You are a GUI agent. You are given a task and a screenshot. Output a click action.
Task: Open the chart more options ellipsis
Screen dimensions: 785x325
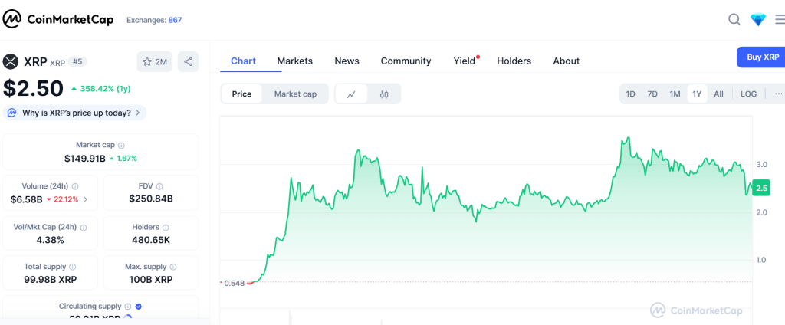pyautogui.click(x=777, y=94)
